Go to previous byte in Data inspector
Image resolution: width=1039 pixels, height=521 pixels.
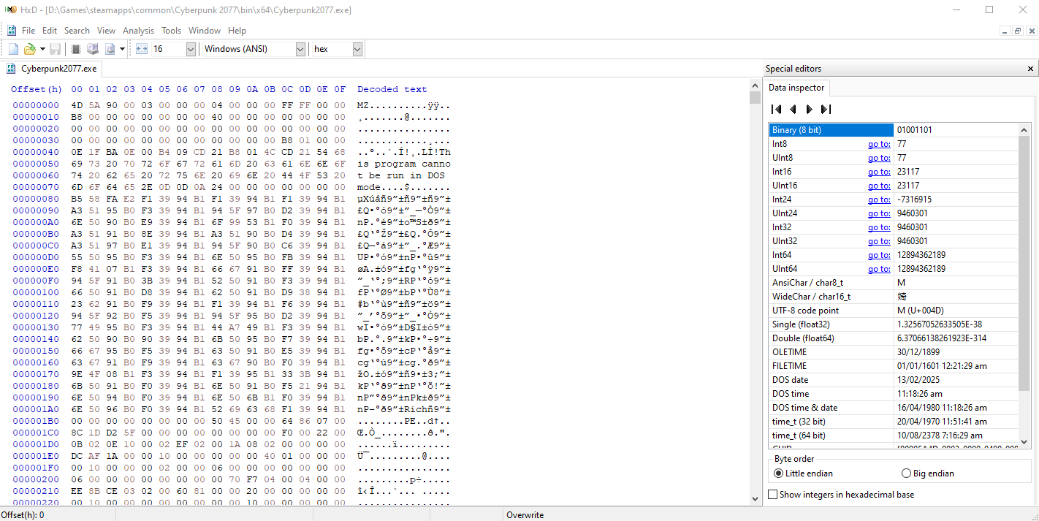[793, 109]
